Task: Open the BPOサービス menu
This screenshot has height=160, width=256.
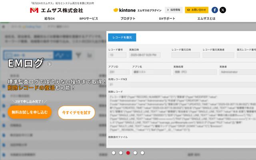Action: pyautogui.click(x=89, y=19)
